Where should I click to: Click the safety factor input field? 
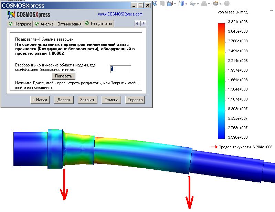[120, 69]
